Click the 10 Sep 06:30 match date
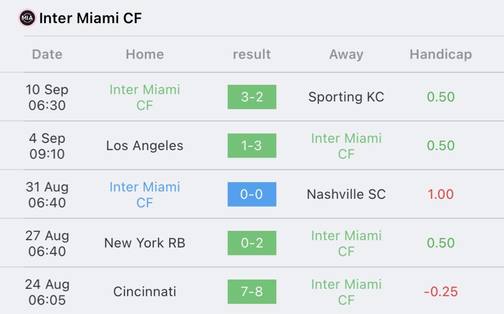This screenshot has height=314, width=504. (x=47, y=97)
